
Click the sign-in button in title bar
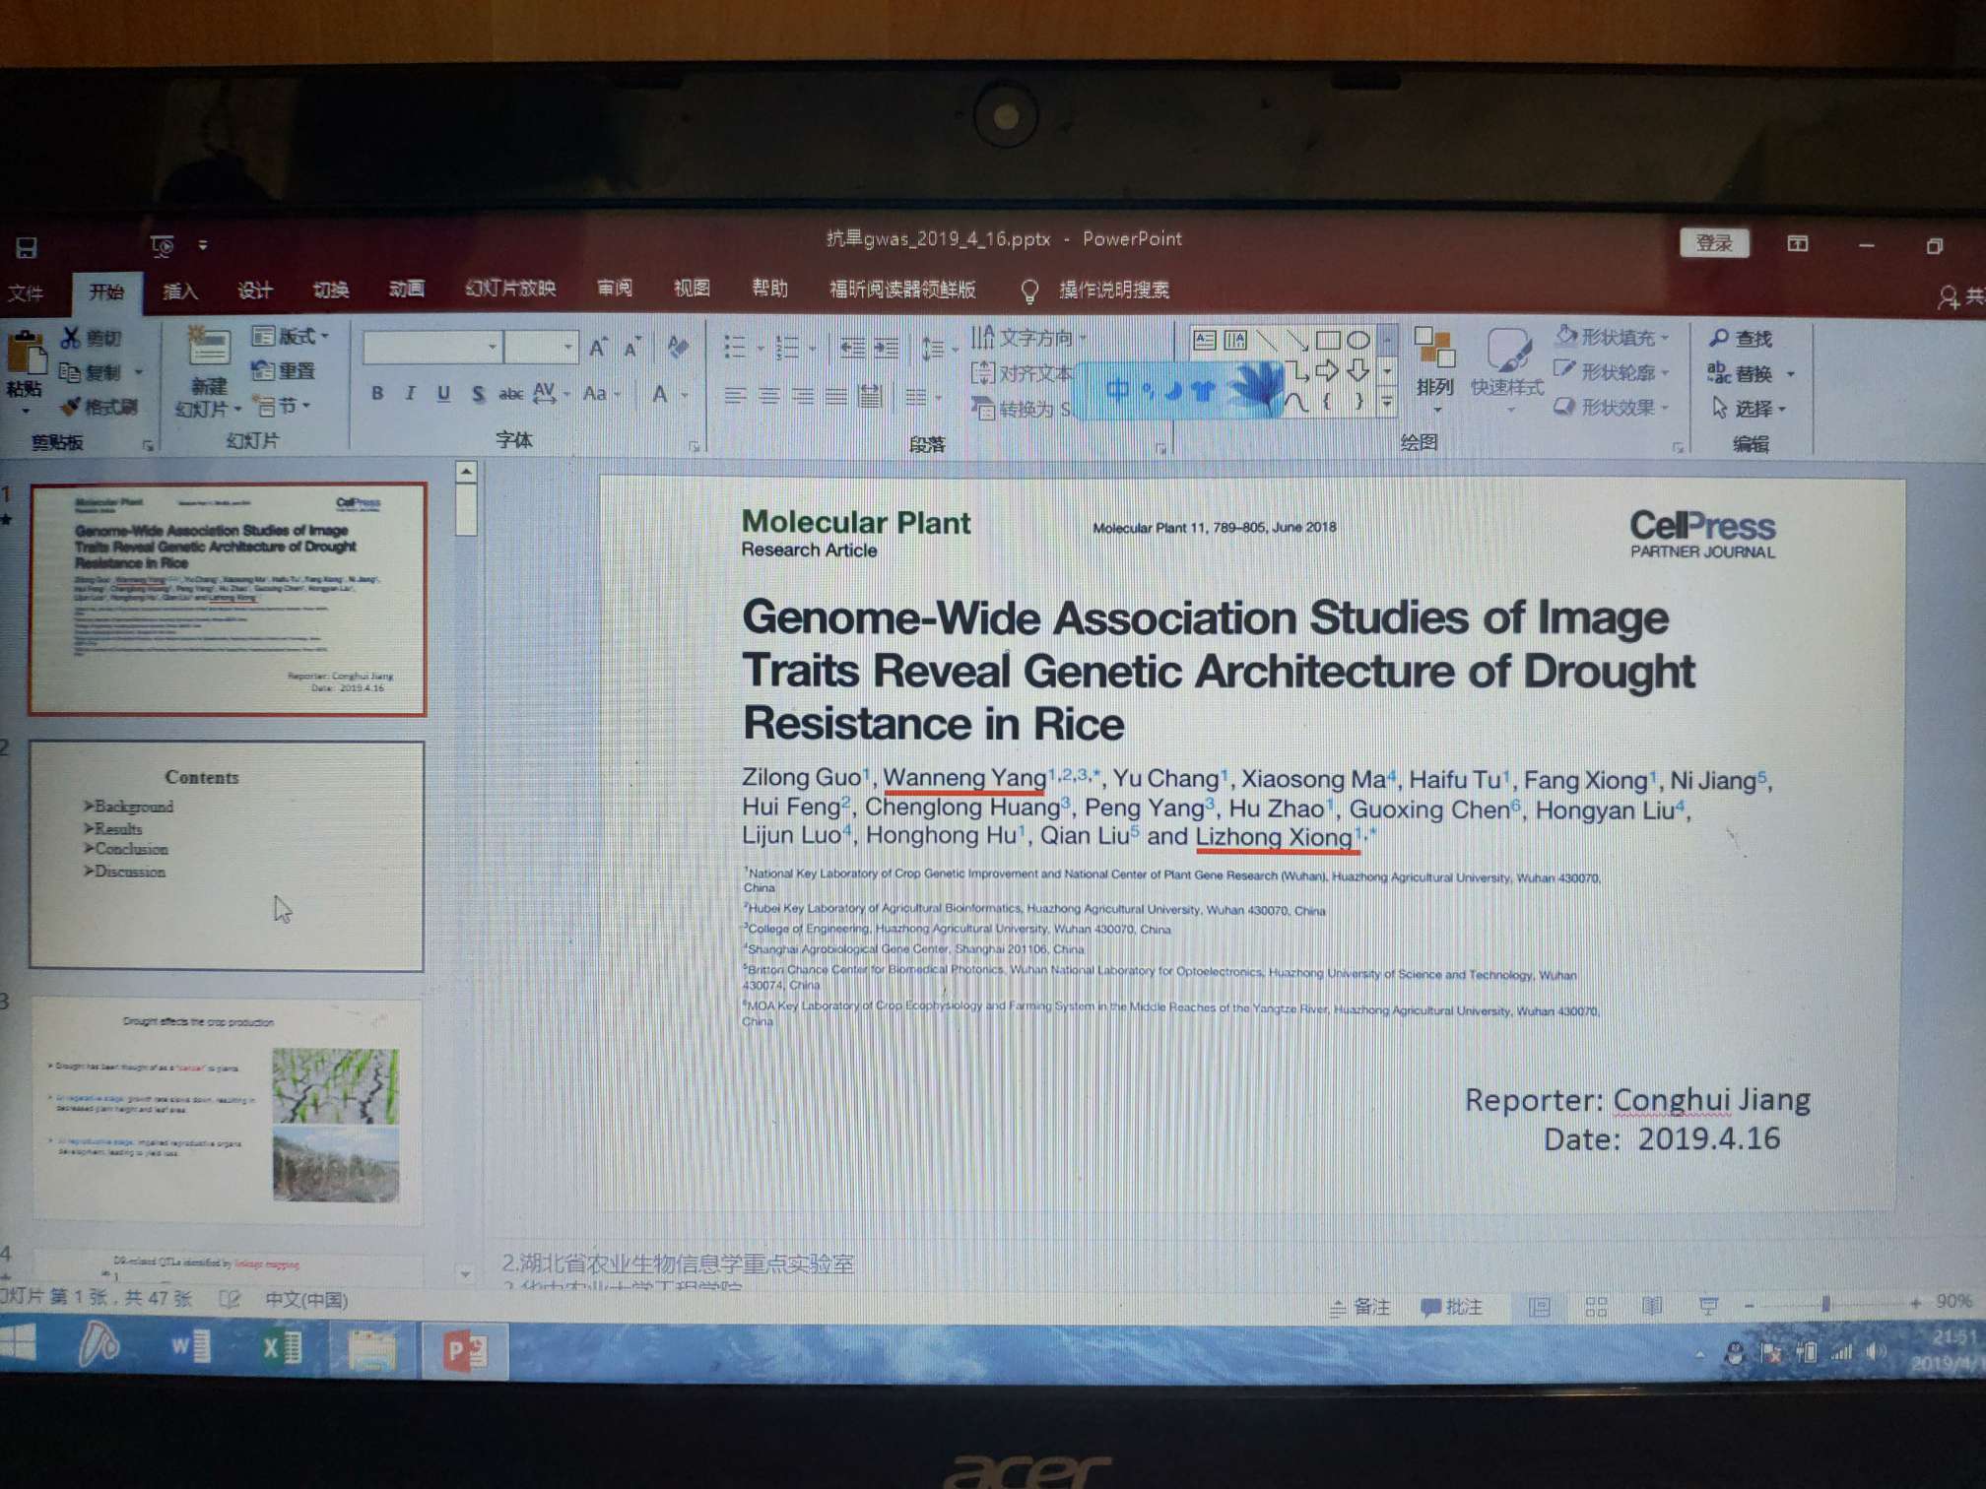pyautogui.click(x=1713, y=243)
